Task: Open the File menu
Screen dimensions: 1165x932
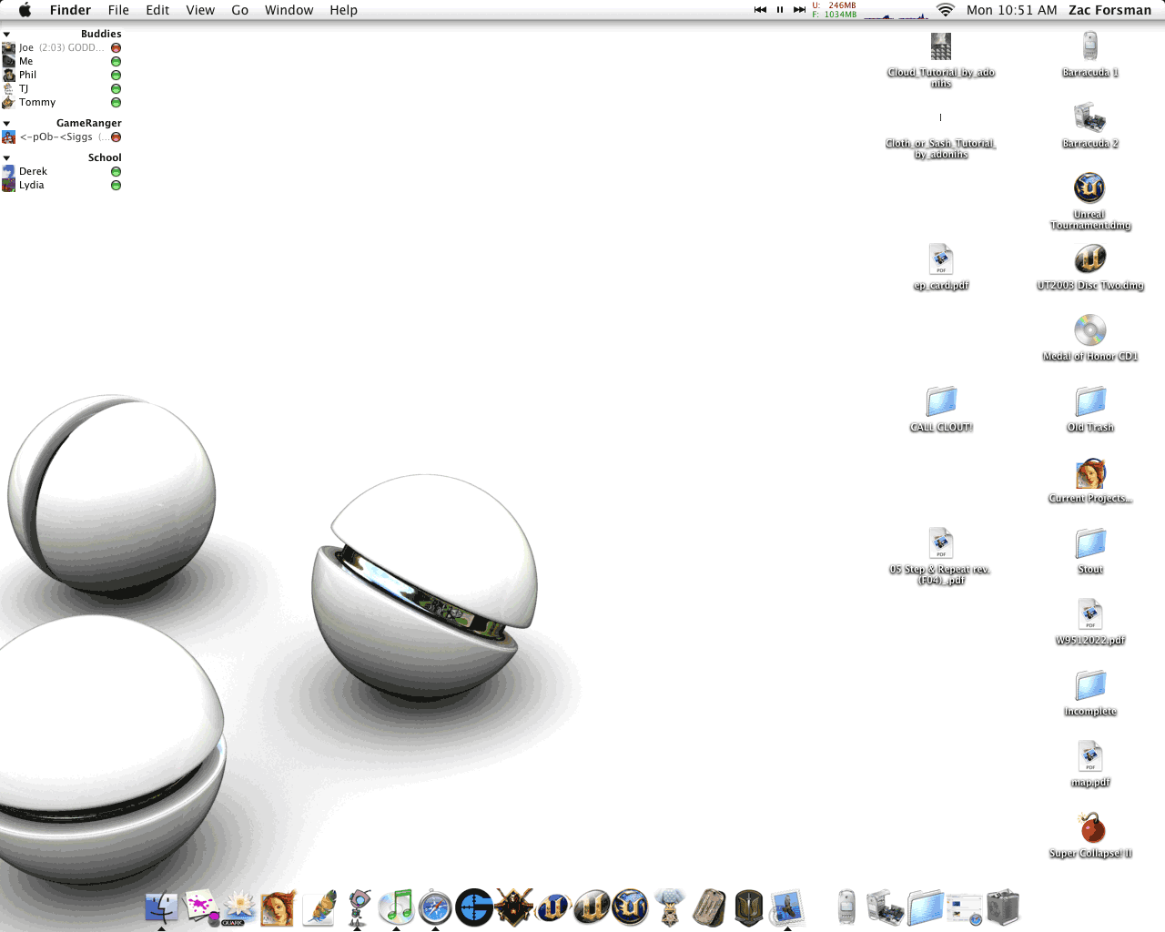Action: [118, 10]
